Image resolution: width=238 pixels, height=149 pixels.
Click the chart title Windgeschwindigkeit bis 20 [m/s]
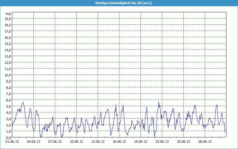(x=119, y=3)
